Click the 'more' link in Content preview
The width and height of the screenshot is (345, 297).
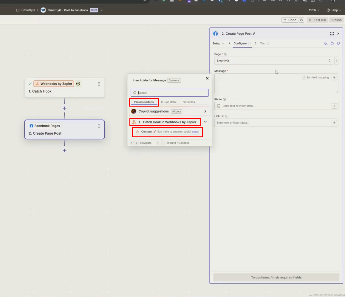pyautogui.click(x=195, y=132)
